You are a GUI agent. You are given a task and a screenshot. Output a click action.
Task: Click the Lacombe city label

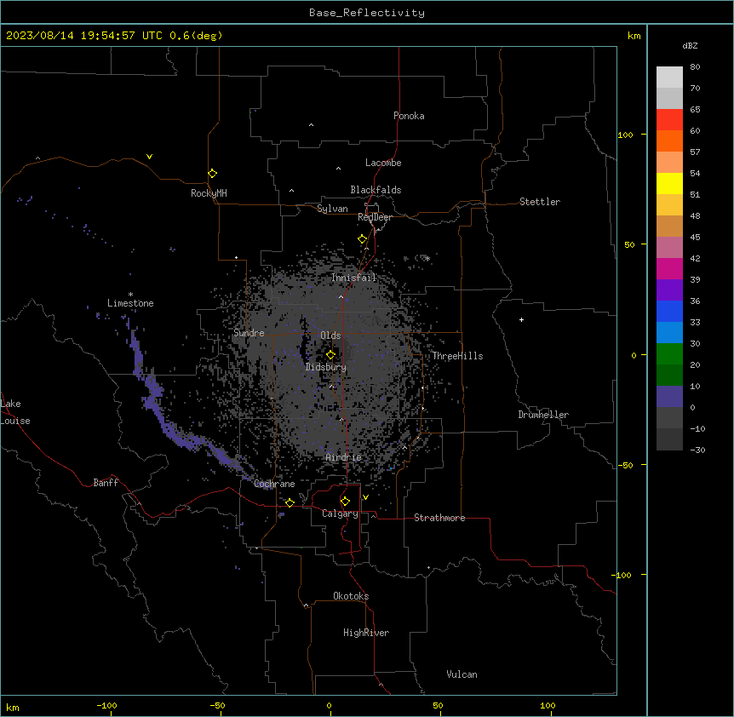[x=383, y=163]
